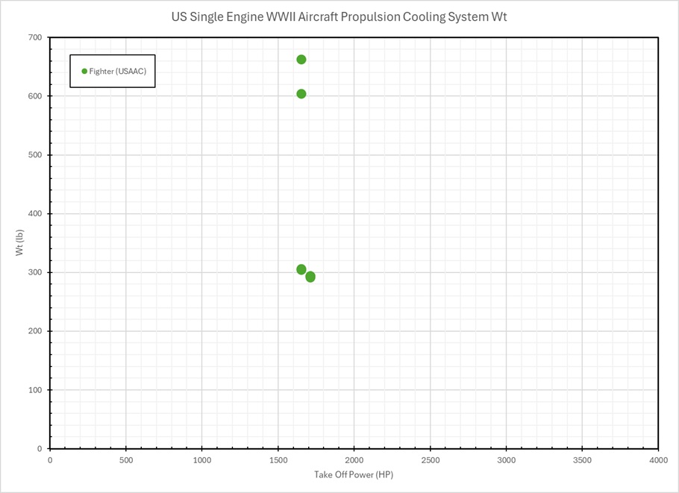Select the 1000 label on the horizontal axis
The height and width of the screenshot is (493, 679).
click(201, 460)
